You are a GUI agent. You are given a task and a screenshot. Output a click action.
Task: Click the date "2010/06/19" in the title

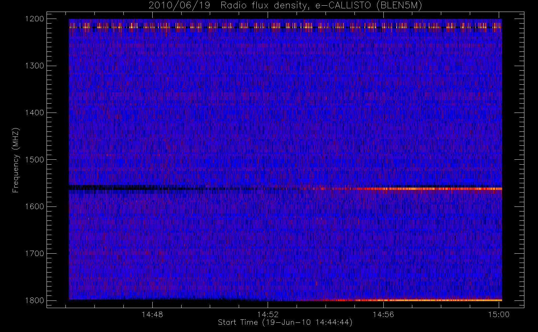(179, 6)
